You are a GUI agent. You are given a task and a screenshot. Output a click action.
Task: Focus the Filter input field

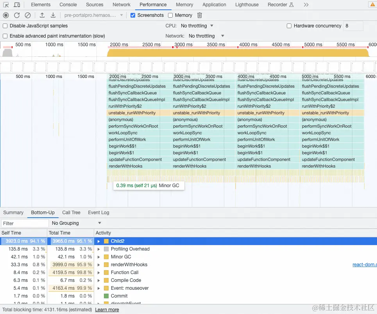coord(25,224)
